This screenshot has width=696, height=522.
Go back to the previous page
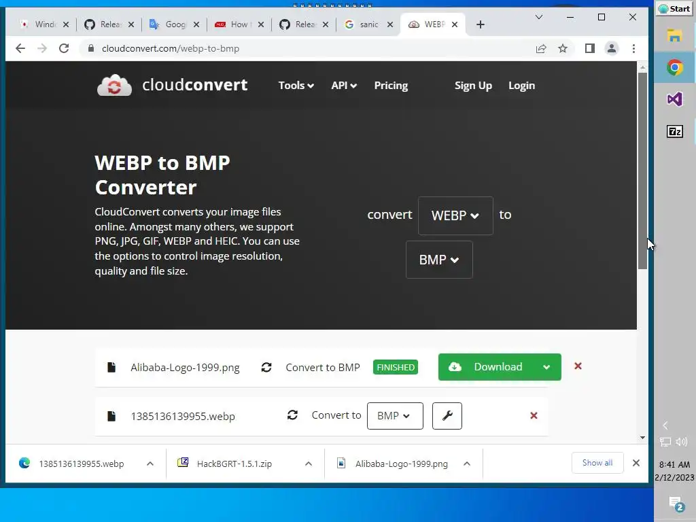(x=20, y=48)
